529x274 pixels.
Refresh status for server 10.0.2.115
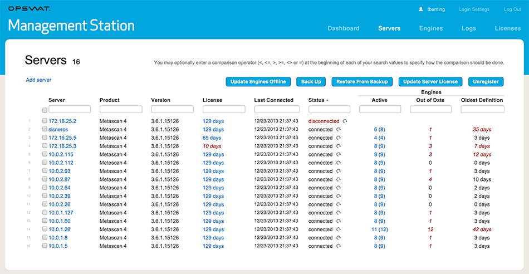pyautogui.click(x=339, y=155)
